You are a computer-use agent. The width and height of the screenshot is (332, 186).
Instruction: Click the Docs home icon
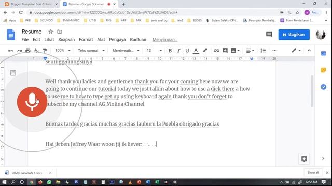11,35
